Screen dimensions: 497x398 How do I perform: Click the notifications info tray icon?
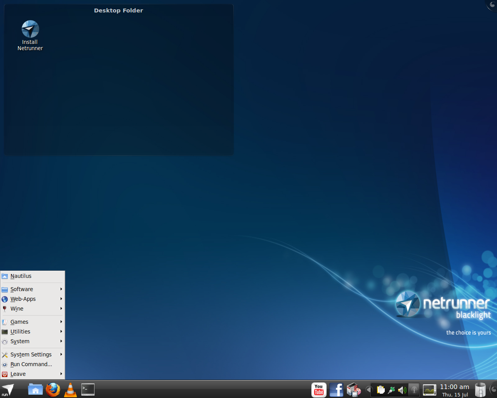(414, 390)
